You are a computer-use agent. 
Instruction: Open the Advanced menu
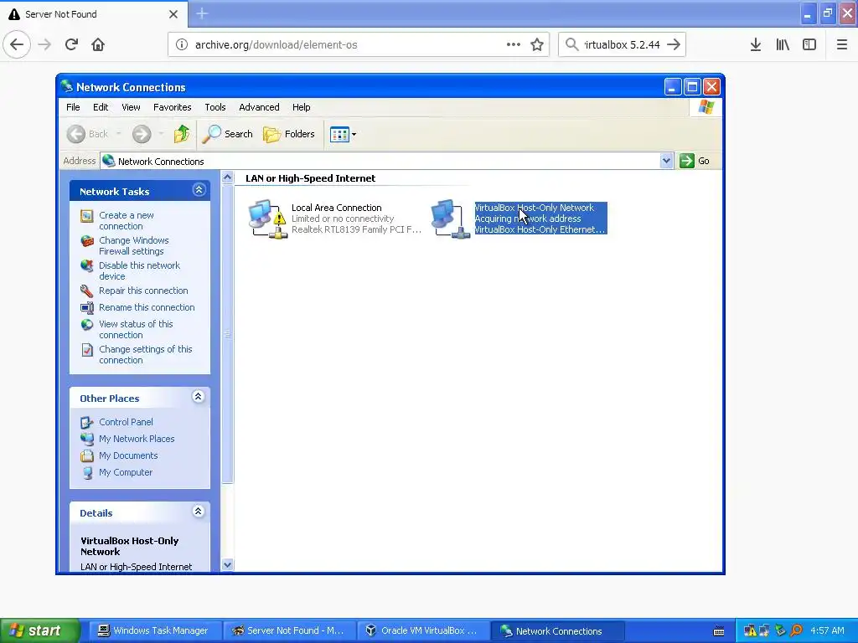(x=259, y=107)
